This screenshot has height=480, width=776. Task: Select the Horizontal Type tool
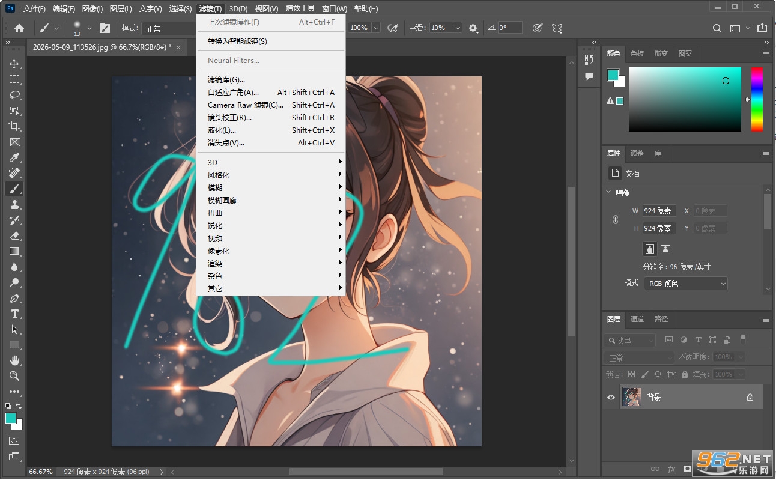tap(14, 314)
